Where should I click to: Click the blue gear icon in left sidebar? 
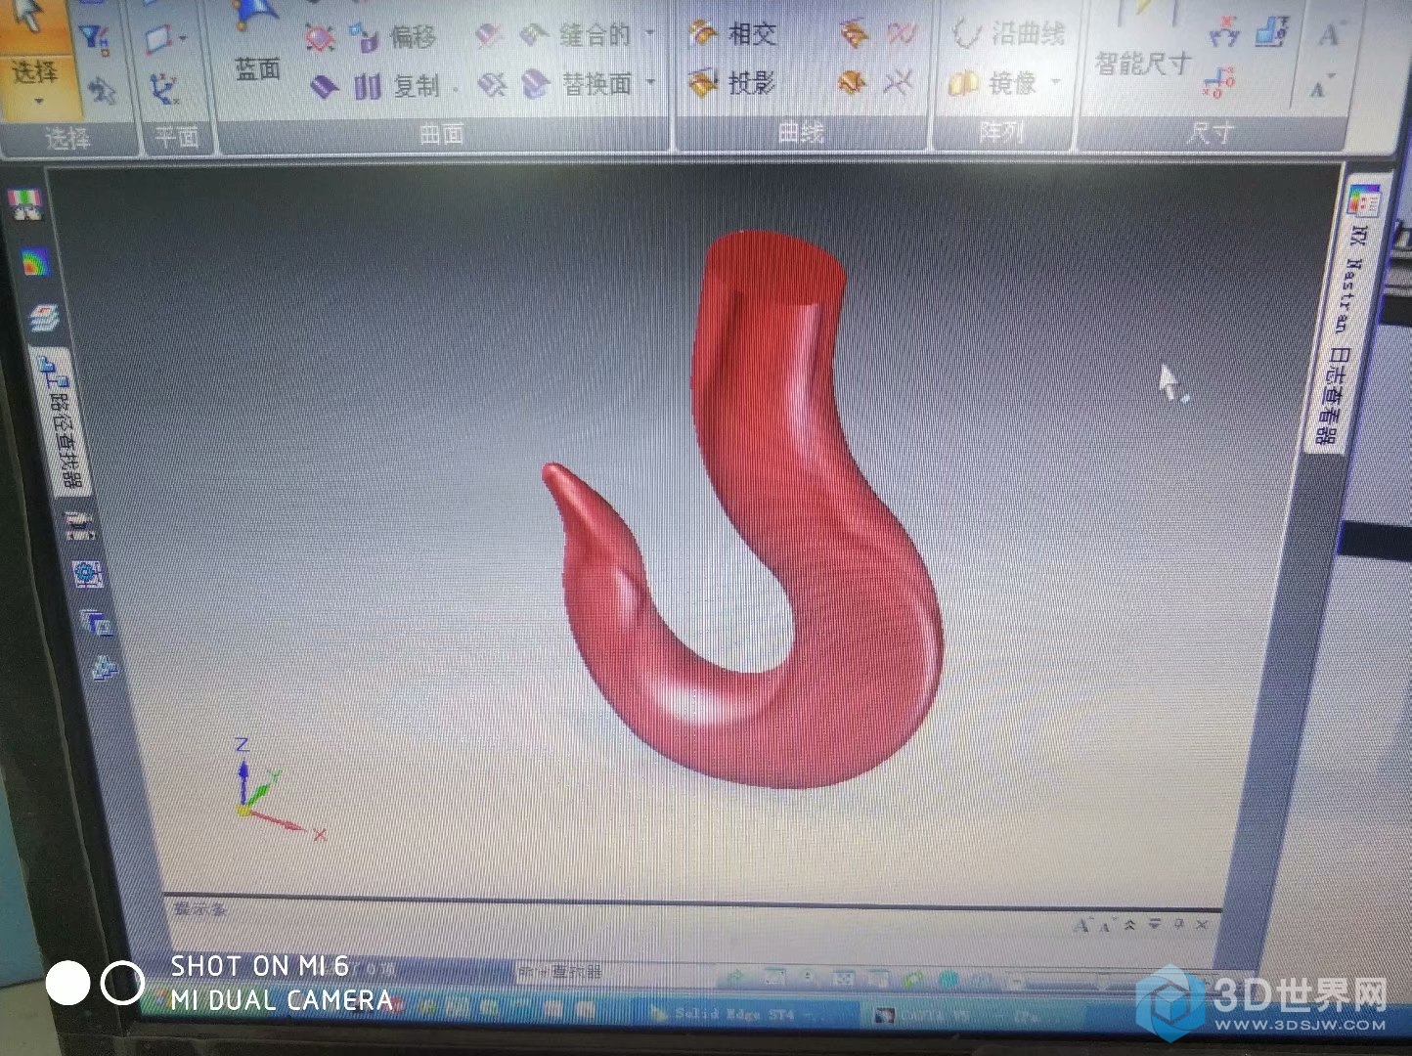point(88,574)
